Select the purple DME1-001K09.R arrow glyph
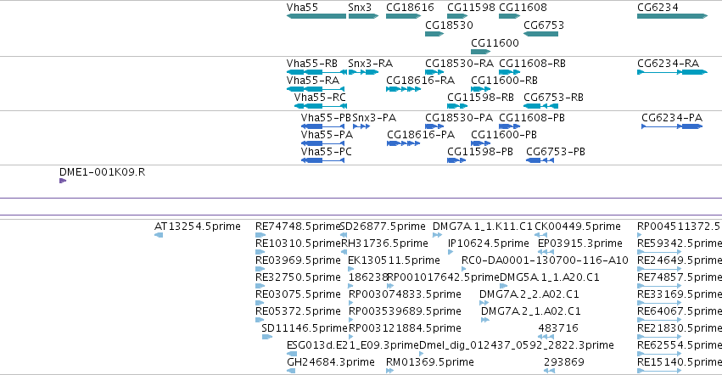The height and width of the screenshot is (375, 722). pyautogui.click(x=63, y=181)
